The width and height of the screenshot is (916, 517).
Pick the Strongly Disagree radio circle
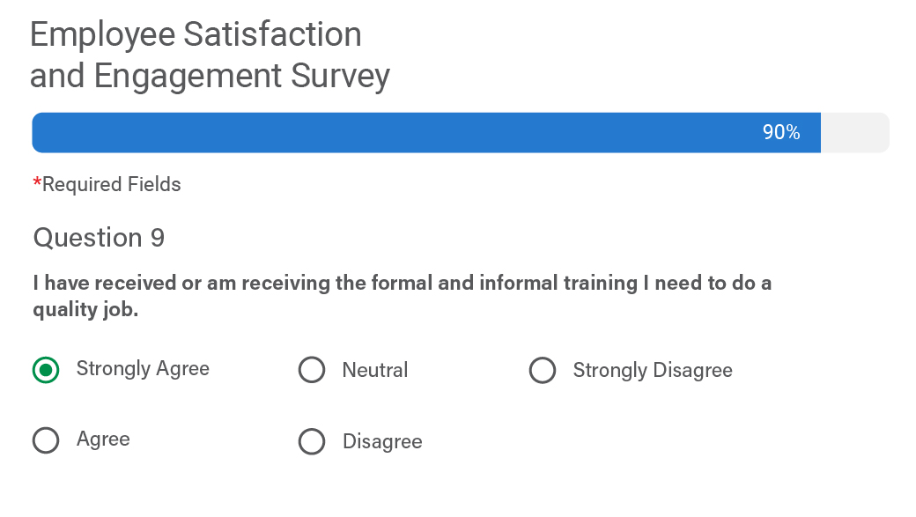pos(543,371)
